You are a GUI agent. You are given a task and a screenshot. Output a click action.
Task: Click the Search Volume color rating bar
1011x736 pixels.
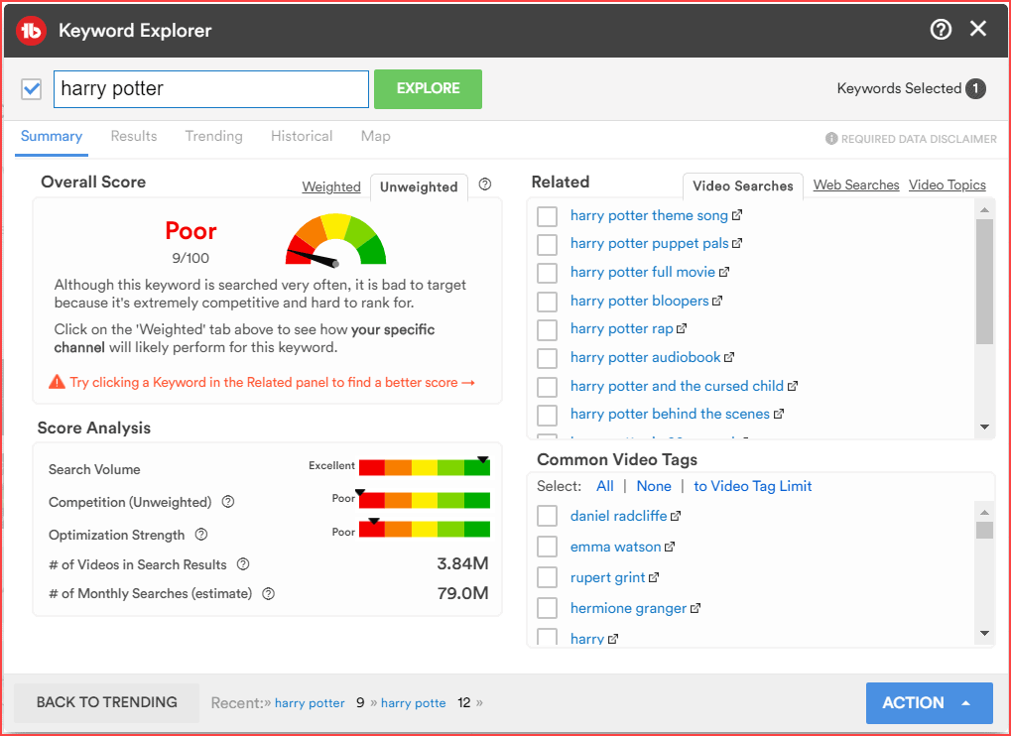425,466
